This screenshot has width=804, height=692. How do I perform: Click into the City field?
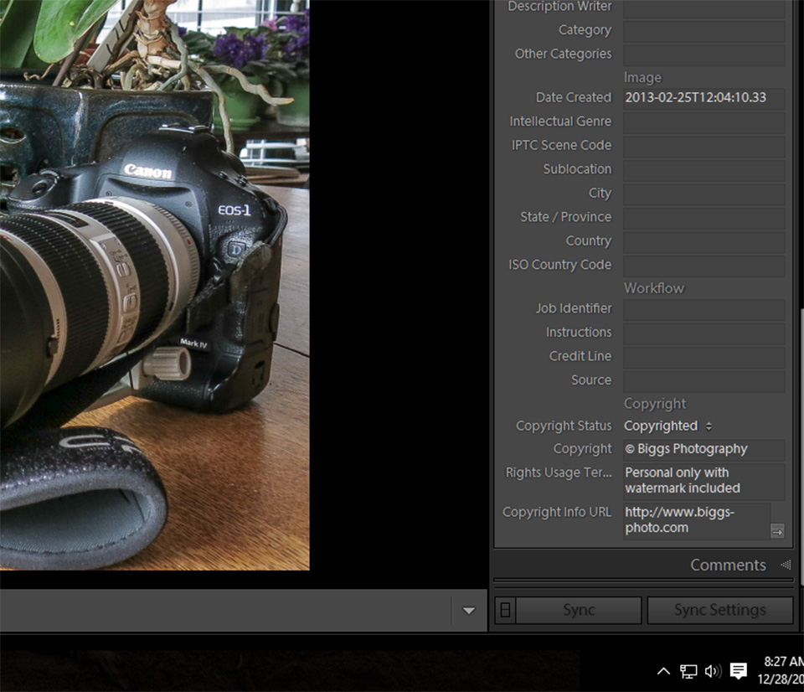coord(703,194)
